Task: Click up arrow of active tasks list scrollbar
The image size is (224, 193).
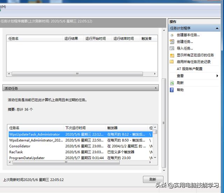Action: (x=155, y=127)
